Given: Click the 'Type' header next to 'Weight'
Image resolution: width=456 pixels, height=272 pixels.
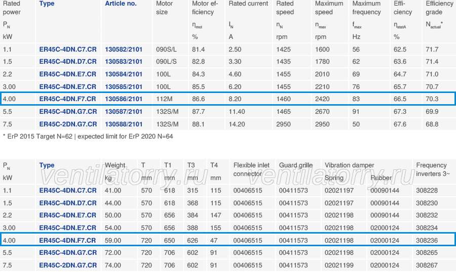Looking at the screenshot, I should tap(47, 165).
